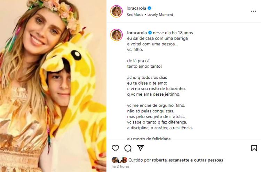The width and height of the screenshot is (261, 172).
Task: Click the loracarola profile picture in the header
Action: click(117, 11)
